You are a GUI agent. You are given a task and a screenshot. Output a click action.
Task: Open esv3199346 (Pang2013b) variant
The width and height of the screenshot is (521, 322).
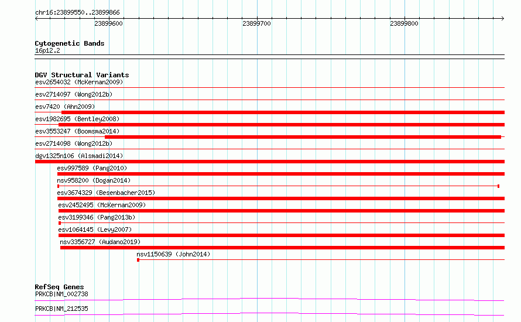[97, 217]
